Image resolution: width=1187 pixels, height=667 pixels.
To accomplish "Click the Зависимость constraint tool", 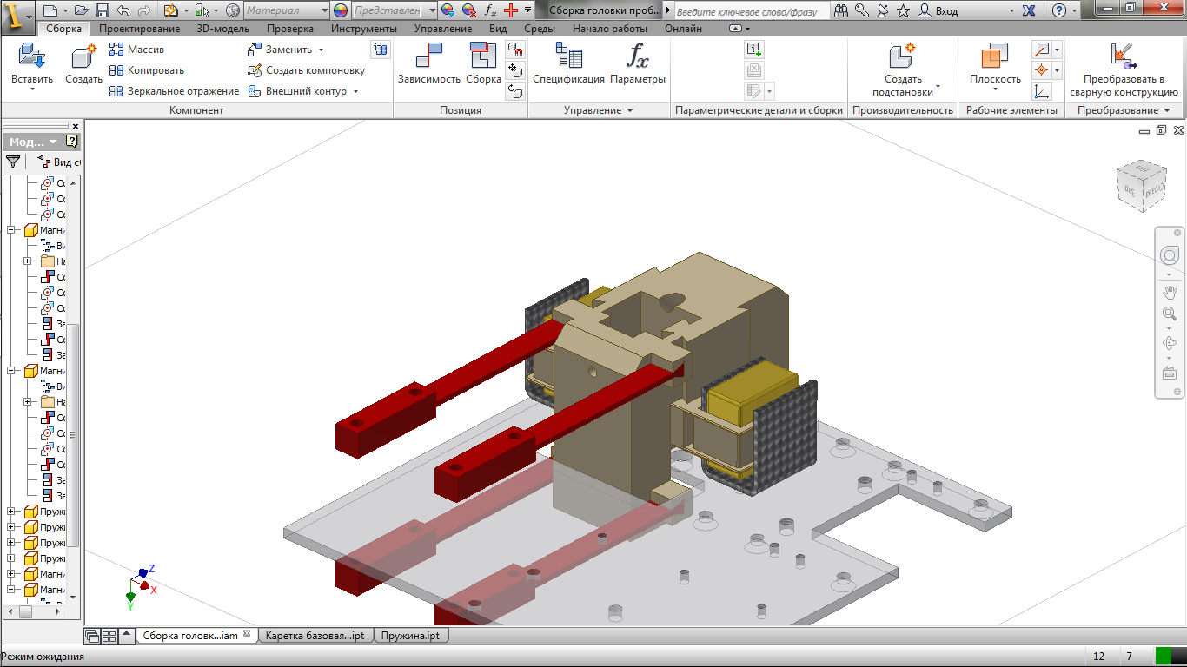I will [x=428, y=59].
